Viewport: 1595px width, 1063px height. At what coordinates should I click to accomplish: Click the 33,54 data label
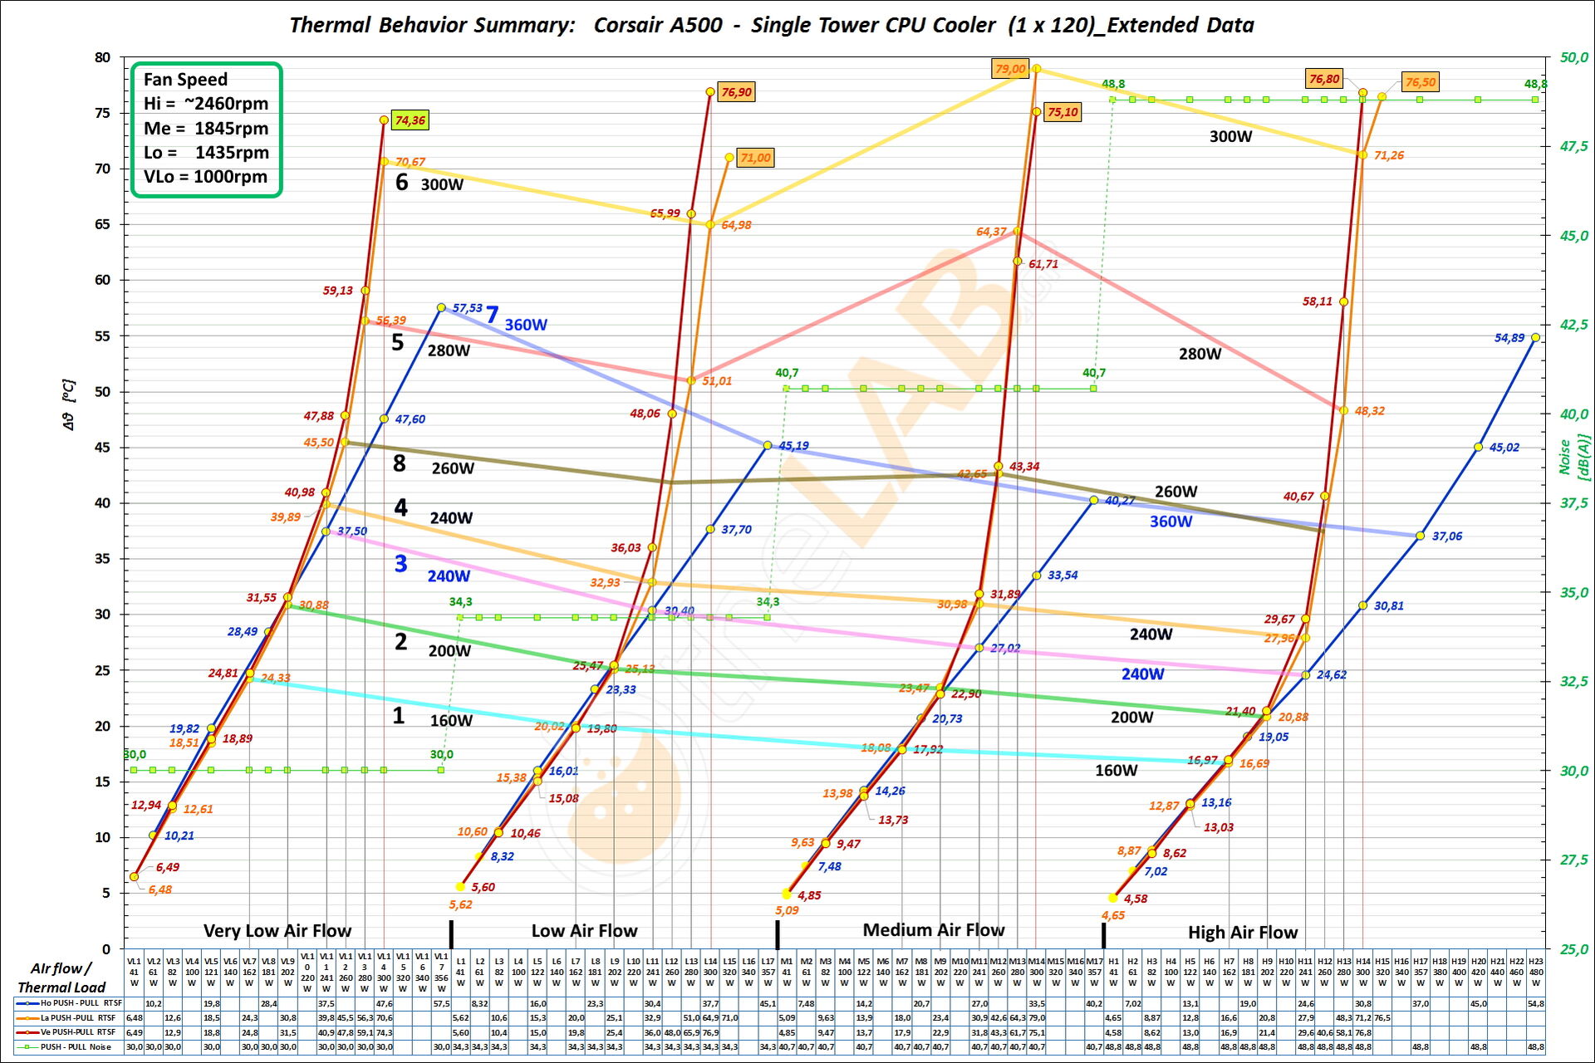(x=1063, y=576)
